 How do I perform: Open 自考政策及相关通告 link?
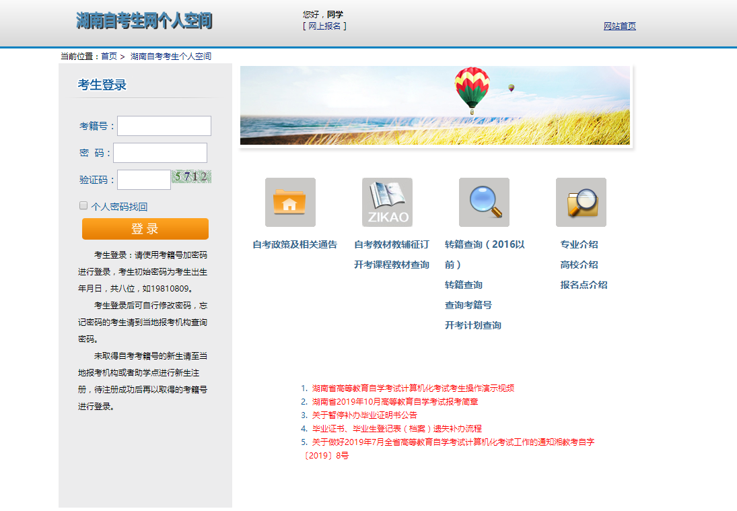point(295,244)
